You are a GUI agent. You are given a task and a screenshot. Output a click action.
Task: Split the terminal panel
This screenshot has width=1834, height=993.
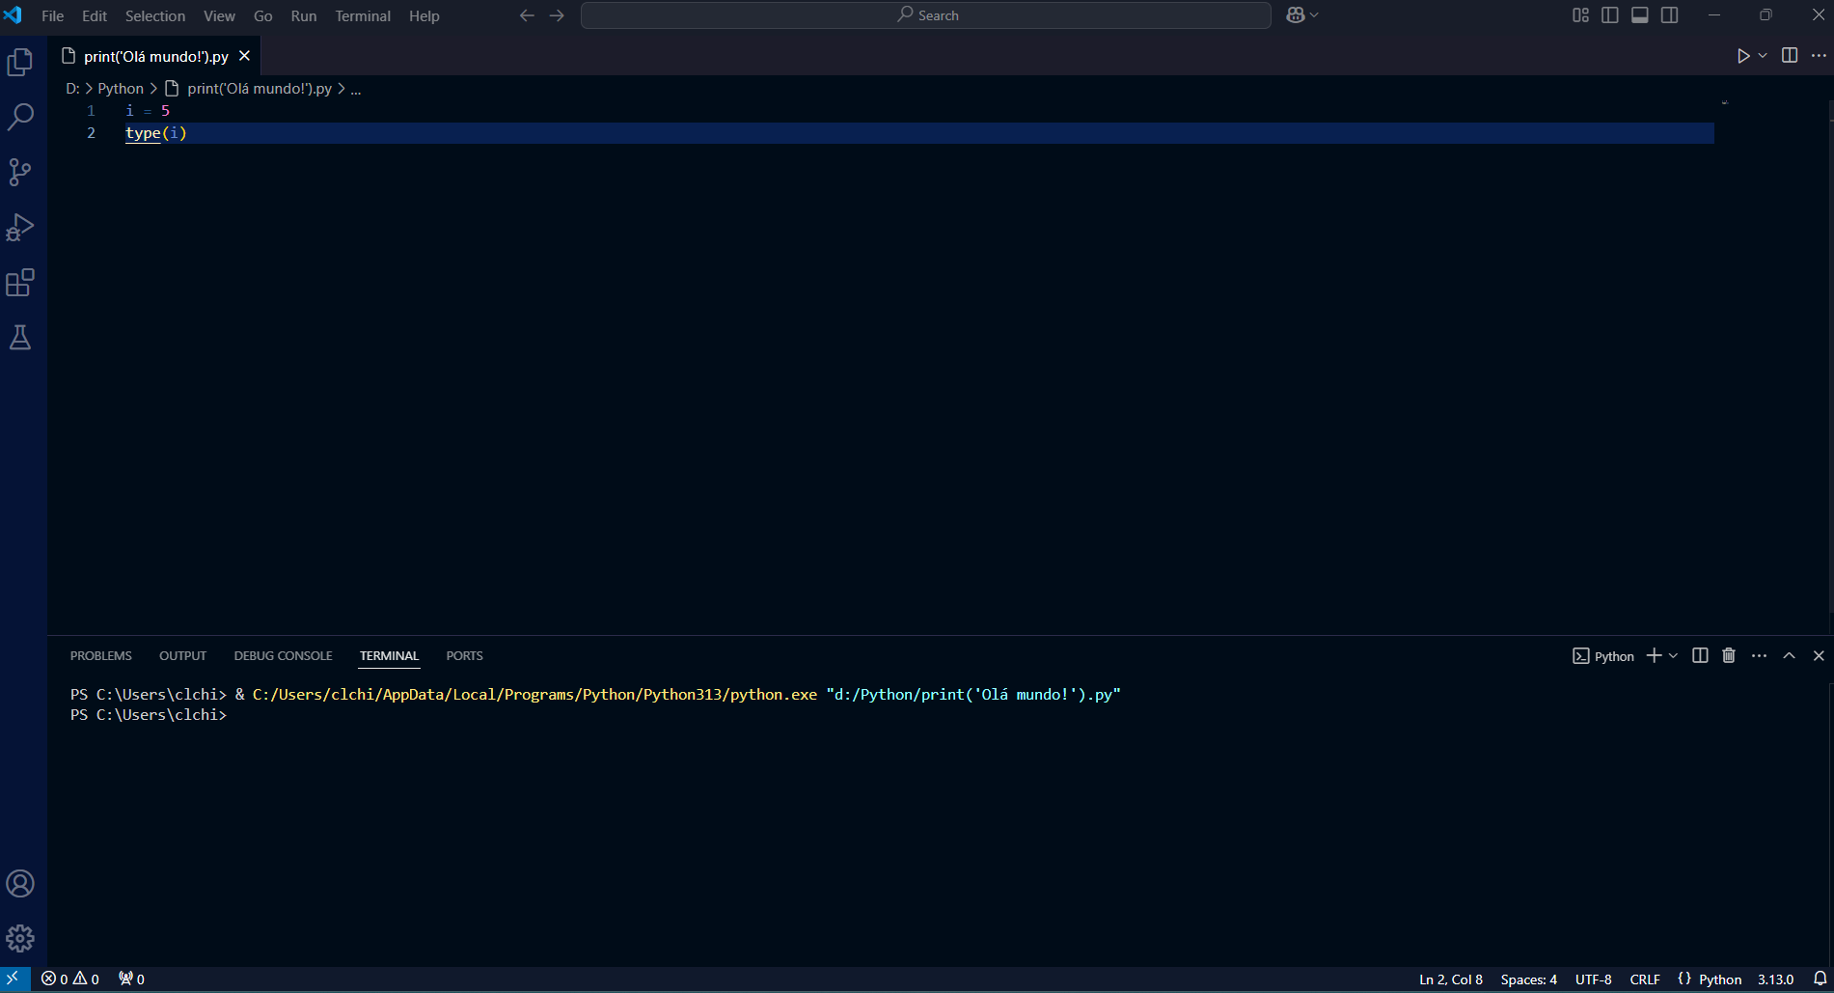(x=1700, y=655)
